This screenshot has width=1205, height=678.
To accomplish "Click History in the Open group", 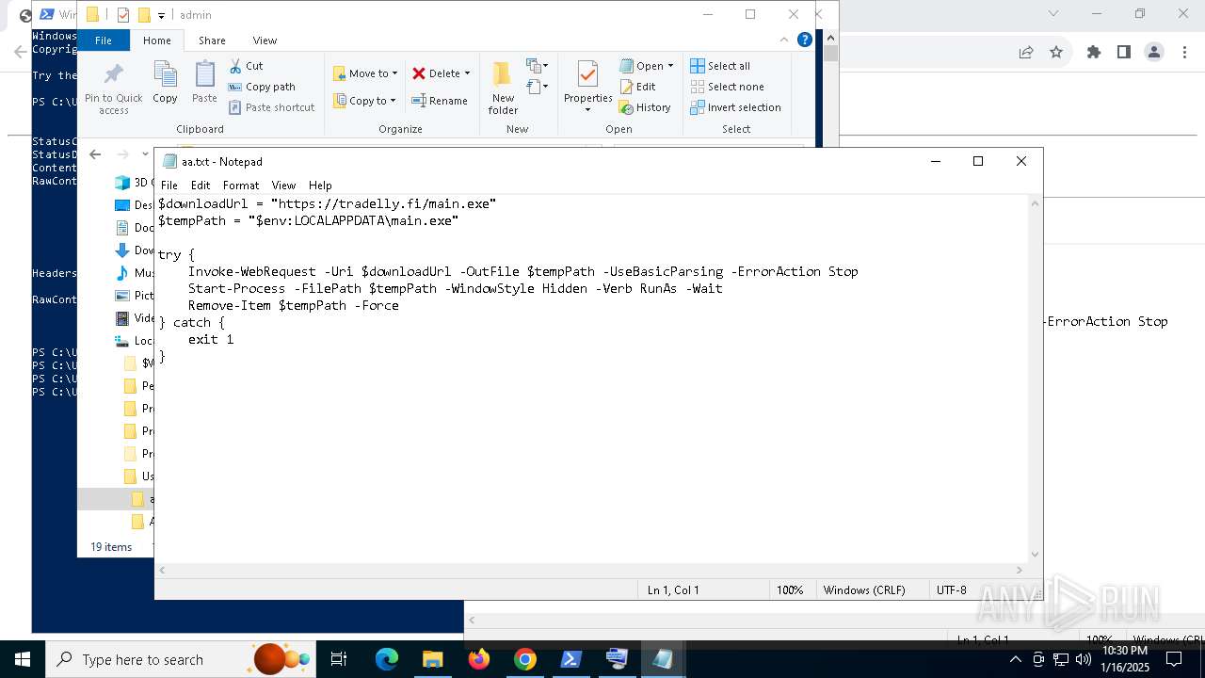I will (x=645, y=107).
